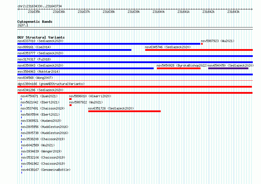The height and width of the screenshot is (184, 261).
Task: Click the blue nsv3170317 bar
Action: coord(135,62)
